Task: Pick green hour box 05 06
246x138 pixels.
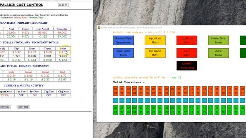Action: pyautogui.click(x=147, y=110)
